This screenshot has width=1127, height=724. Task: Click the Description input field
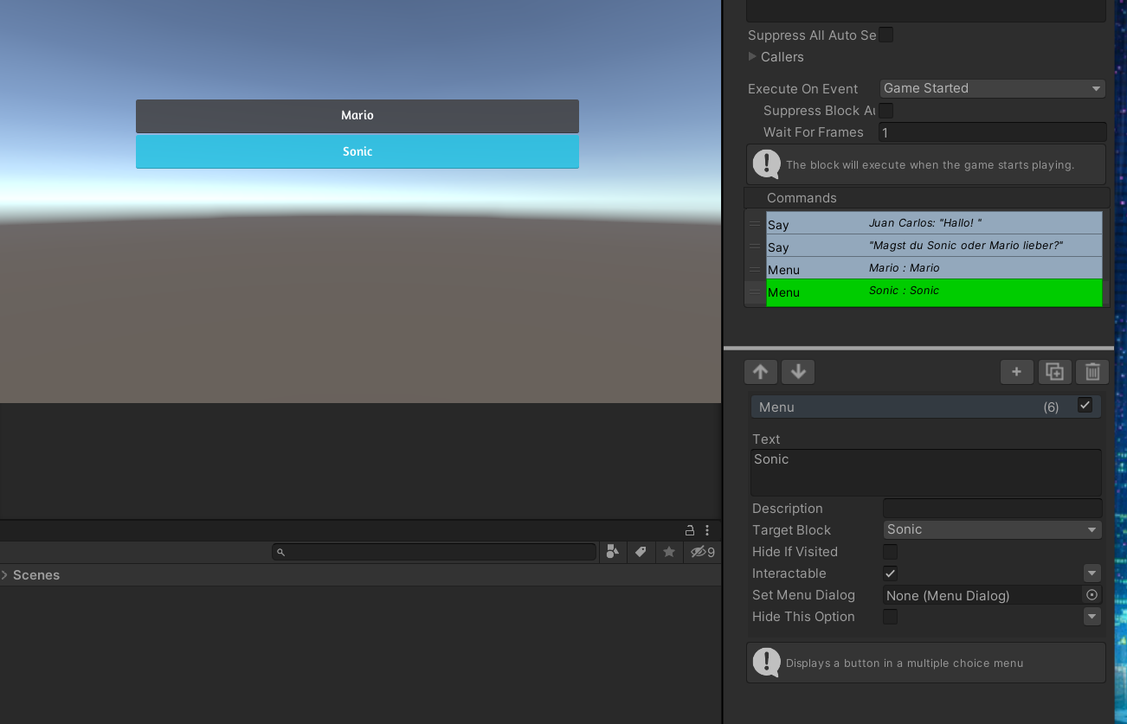[993, 509]
